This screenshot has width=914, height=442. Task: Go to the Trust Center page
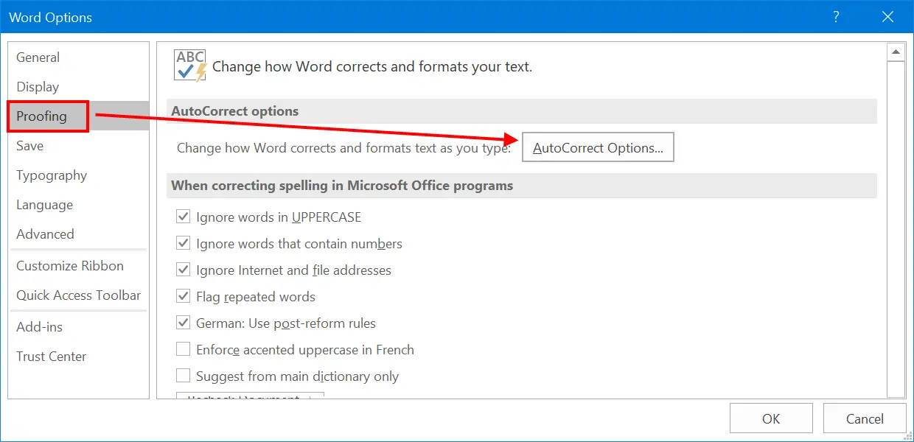51,356
